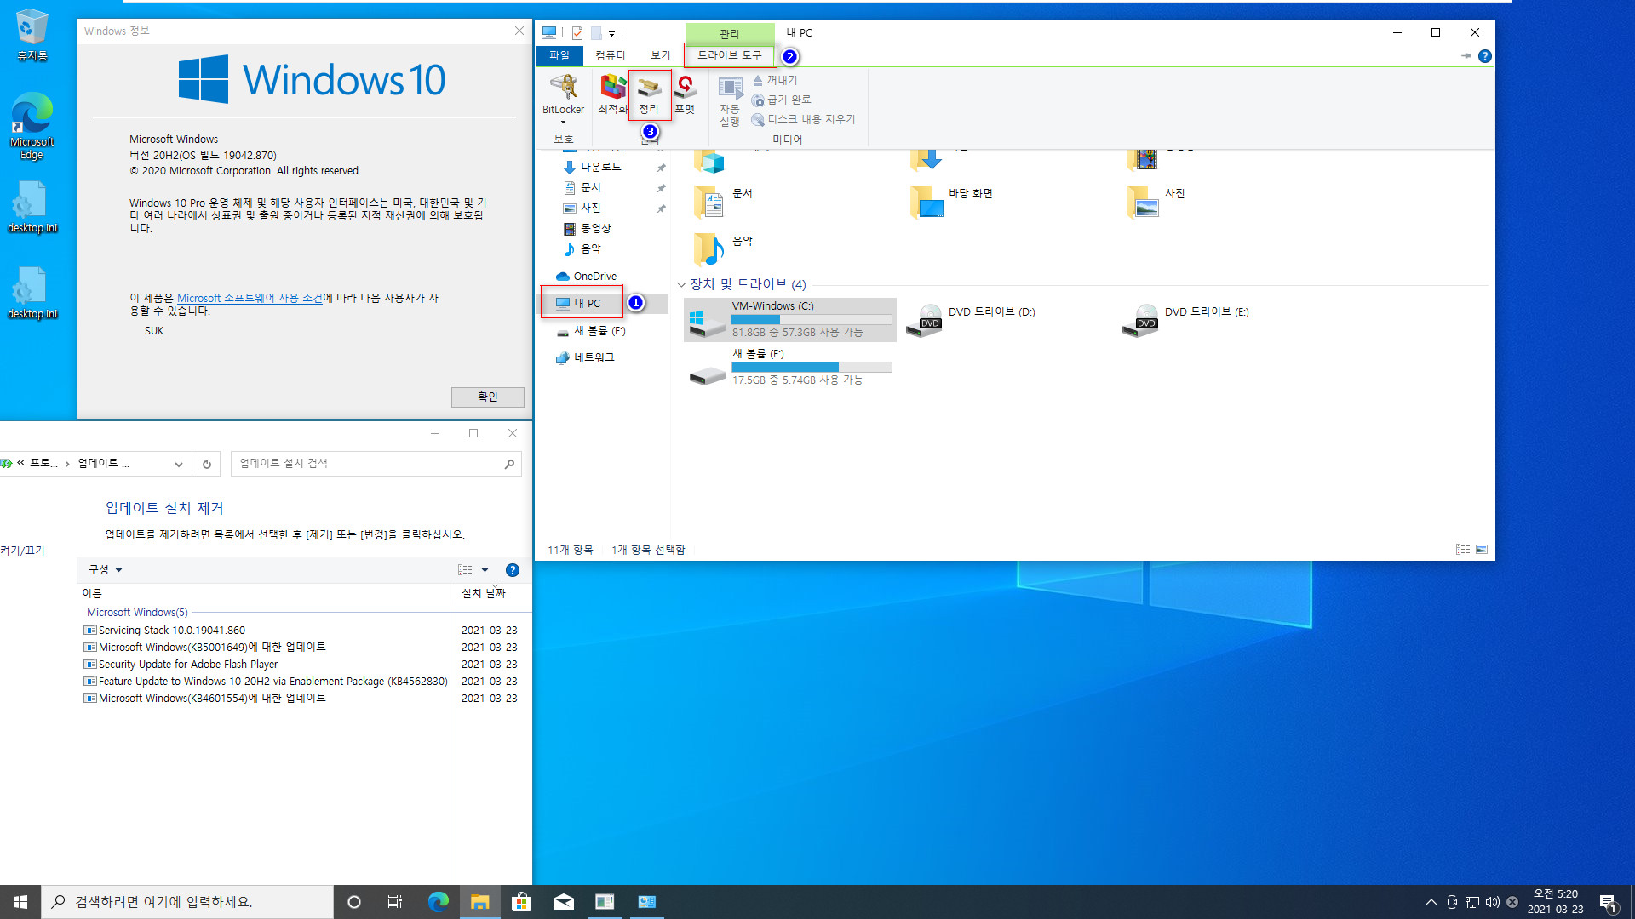Toggle the ribbon minimize pin icon
Screen dimensions: 1635x919
1466,56
